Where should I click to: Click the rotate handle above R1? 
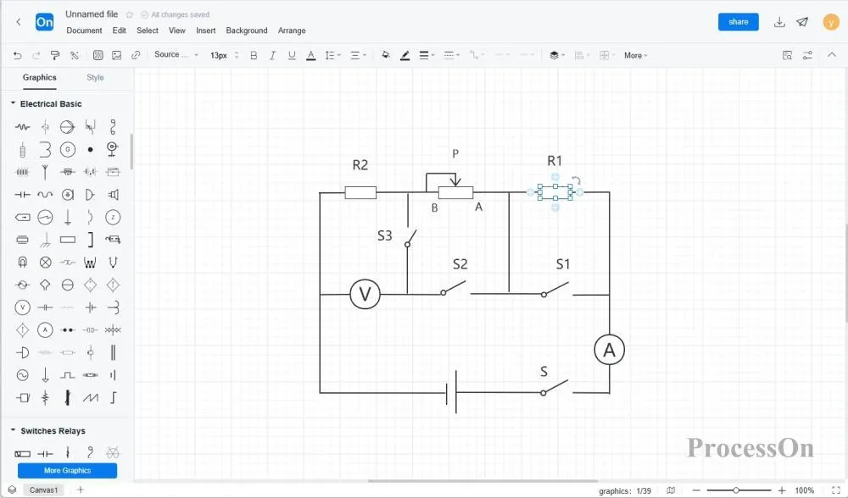point(577,180)
